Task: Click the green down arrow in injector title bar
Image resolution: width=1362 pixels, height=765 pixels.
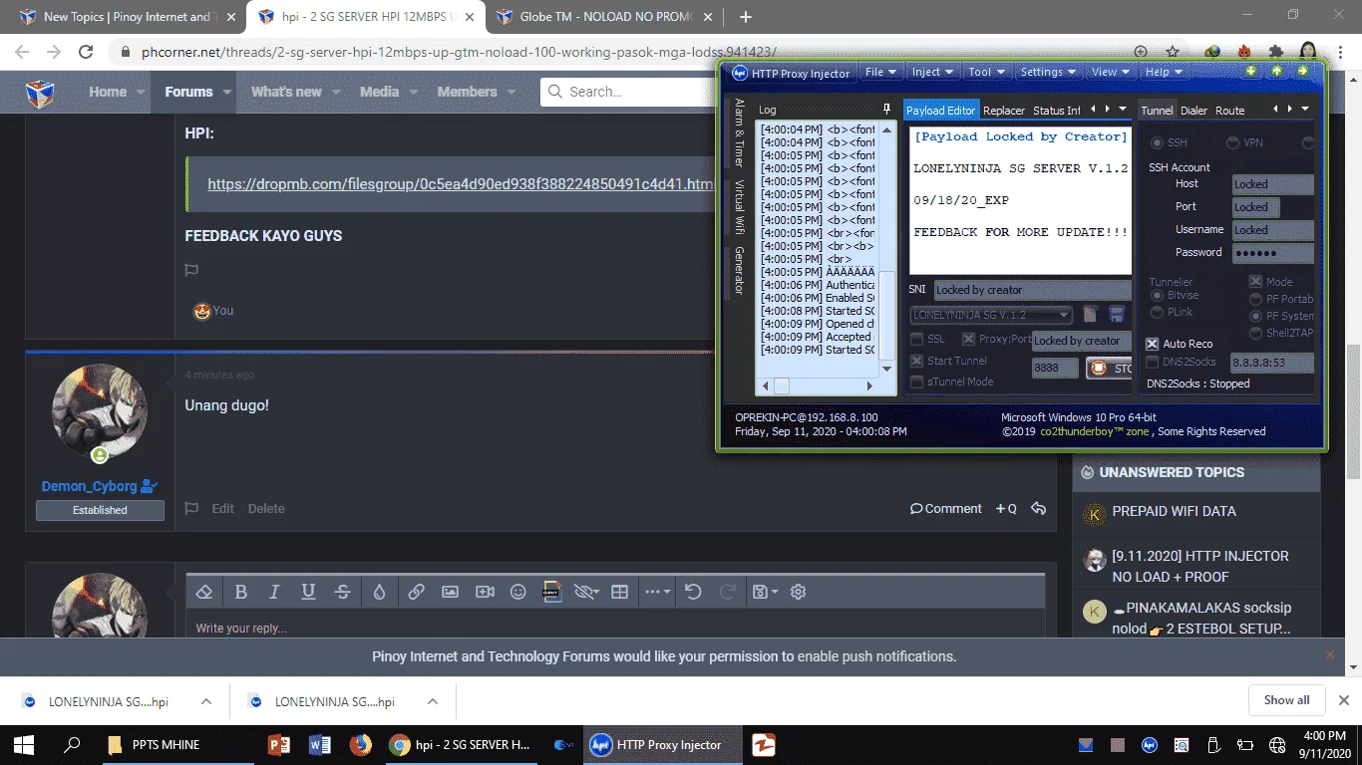Action: (x=1252, y=71)
